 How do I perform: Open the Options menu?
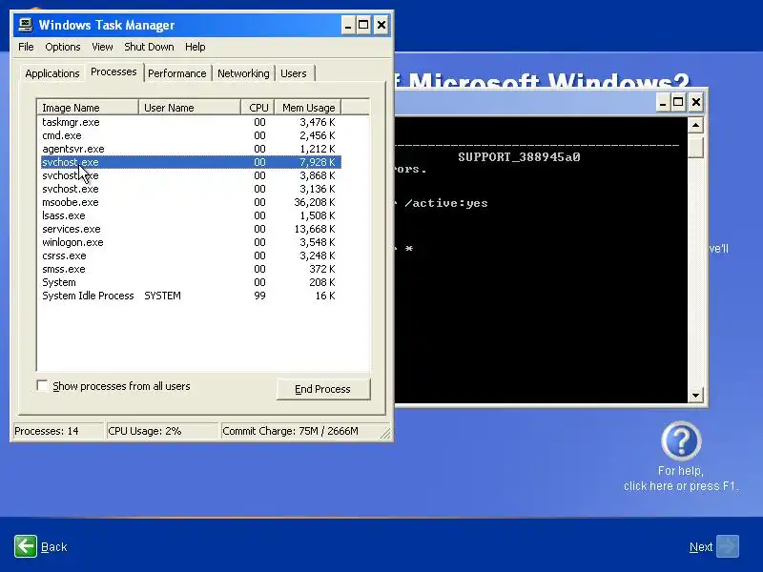pos(63,47)
